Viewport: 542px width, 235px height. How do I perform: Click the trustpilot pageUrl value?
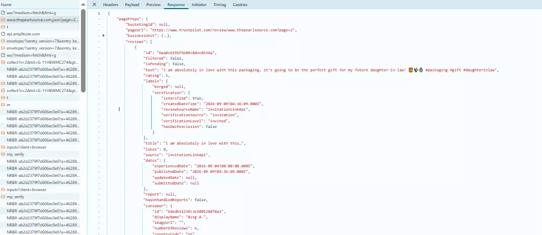(224, 30)
